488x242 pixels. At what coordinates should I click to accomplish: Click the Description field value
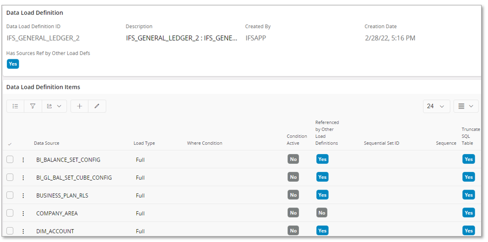tap(181, 38)
